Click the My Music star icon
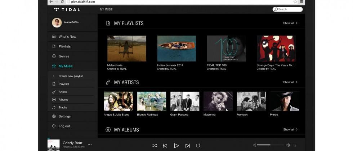Screen dimensions: 353x151 pos(54,66)
